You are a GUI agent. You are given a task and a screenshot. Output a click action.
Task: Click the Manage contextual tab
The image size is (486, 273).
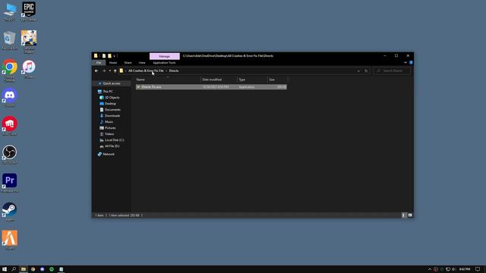coord(164,56)
